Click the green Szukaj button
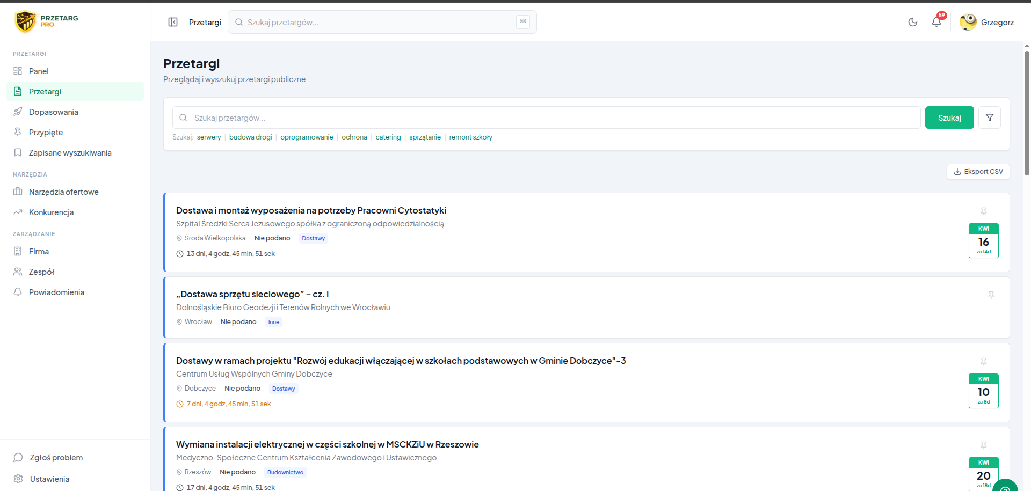The height and width of the screenshot is (491, 1031). tap(949, 118)
